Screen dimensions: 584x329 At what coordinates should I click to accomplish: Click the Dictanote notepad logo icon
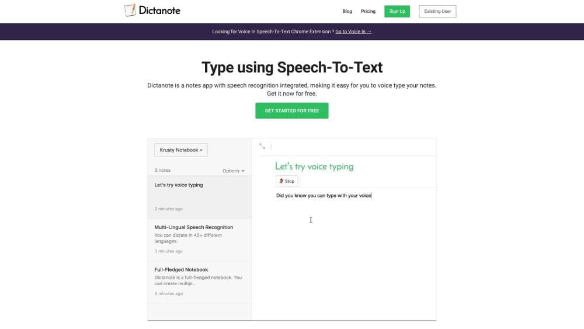pyautogui.click(x=130, y=11)
